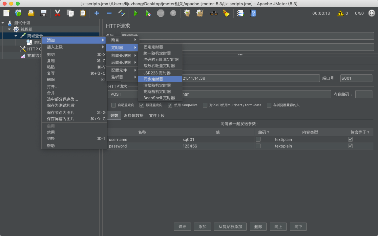This screenshot has width=378, height=236.
Task: Open the POST method dropdown
Action: click(x=123, y=94)
